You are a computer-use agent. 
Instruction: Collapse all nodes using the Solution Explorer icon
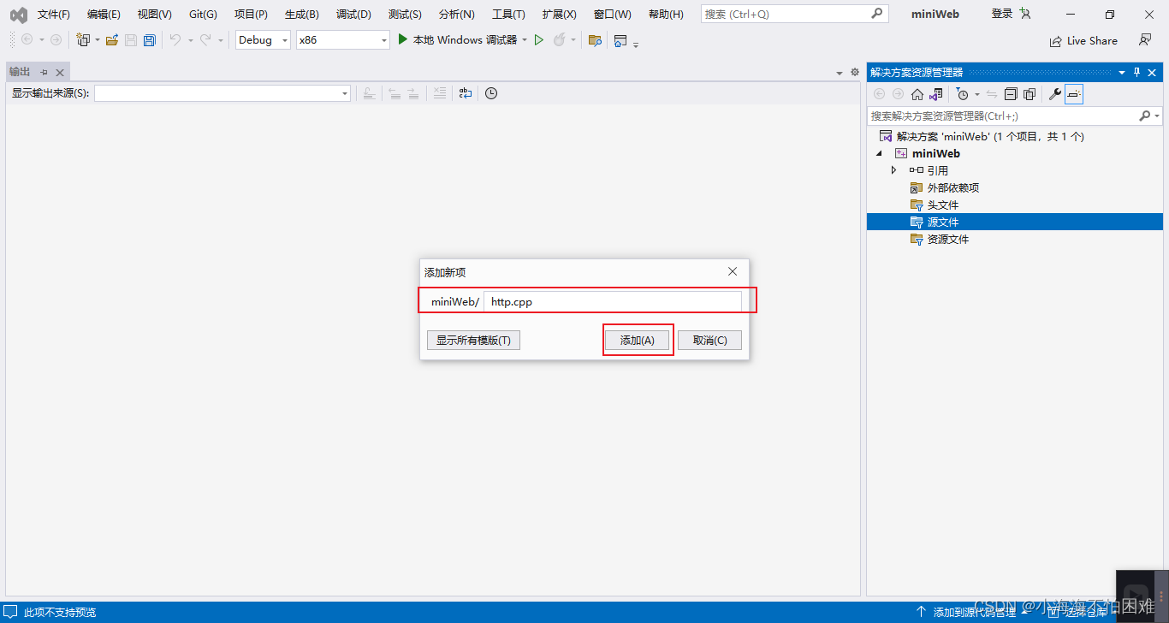pos(1011,94)
